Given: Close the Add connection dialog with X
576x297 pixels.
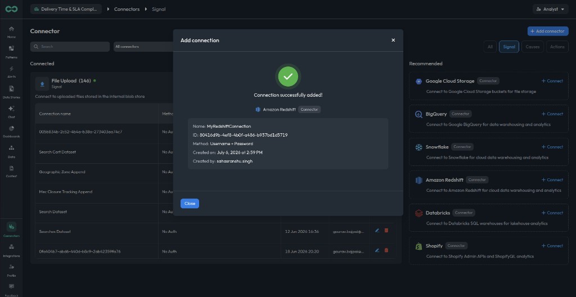Looking at the screenshot, I should tap(393, 40).
